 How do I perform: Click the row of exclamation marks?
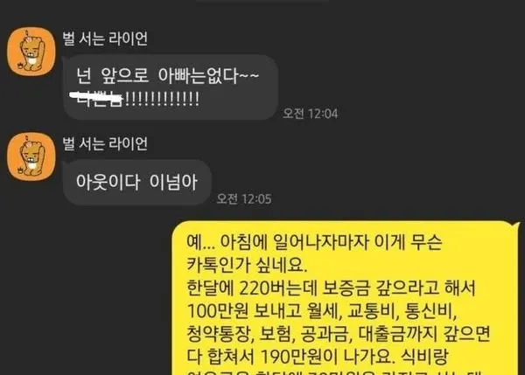click(x=163, y=99)
